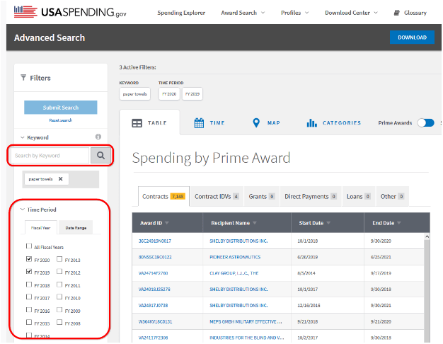This screenshot has height=344, width=443.
Task: Sort by the End Date column arrow
Action: tap(399, 223)
